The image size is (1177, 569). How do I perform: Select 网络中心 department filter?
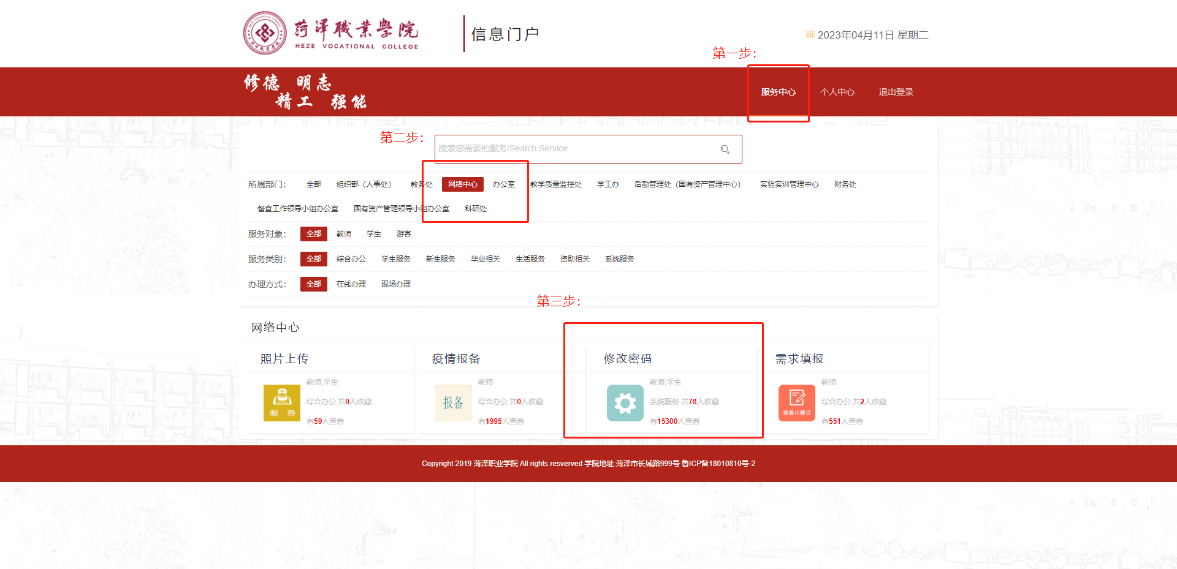click(x=462, y=184)
